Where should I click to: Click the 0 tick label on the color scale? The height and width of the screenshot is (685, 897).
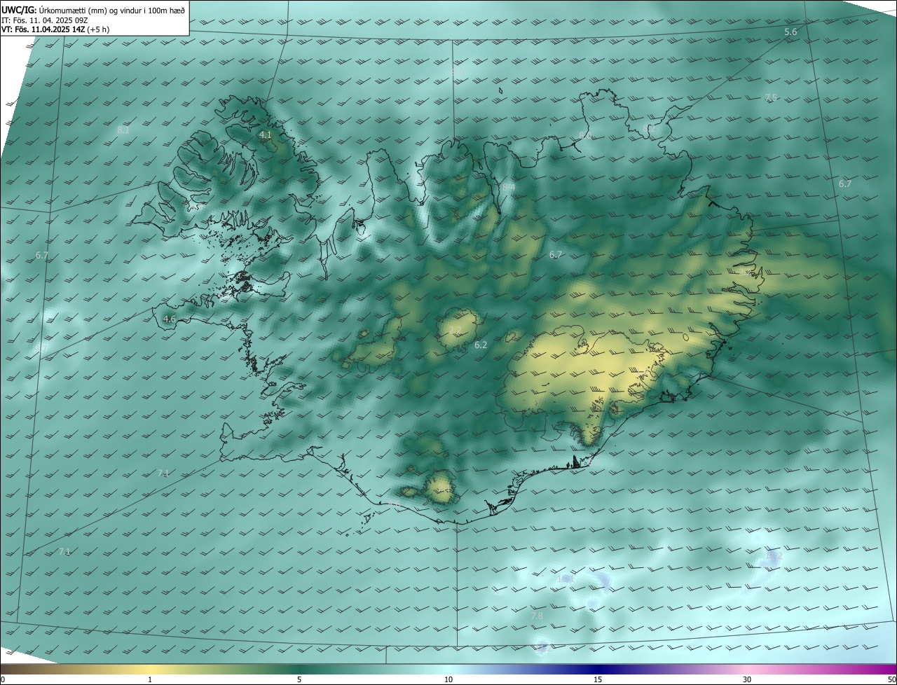tap(3, 679)
